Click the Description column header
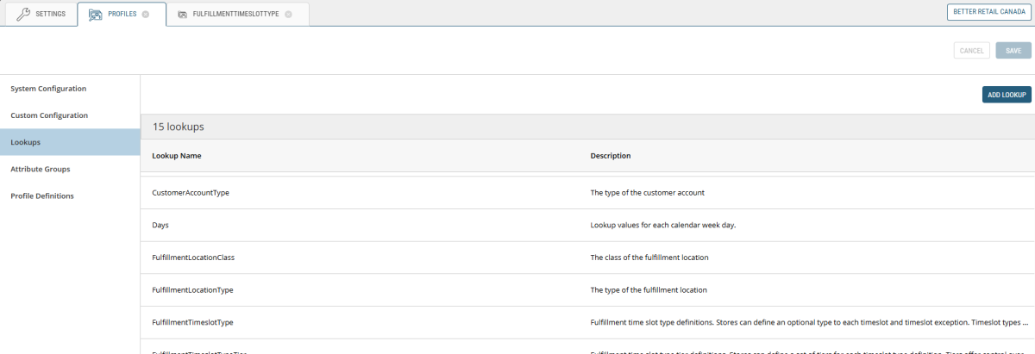Viewport: 1035px width, 354px height. [610, 156]
